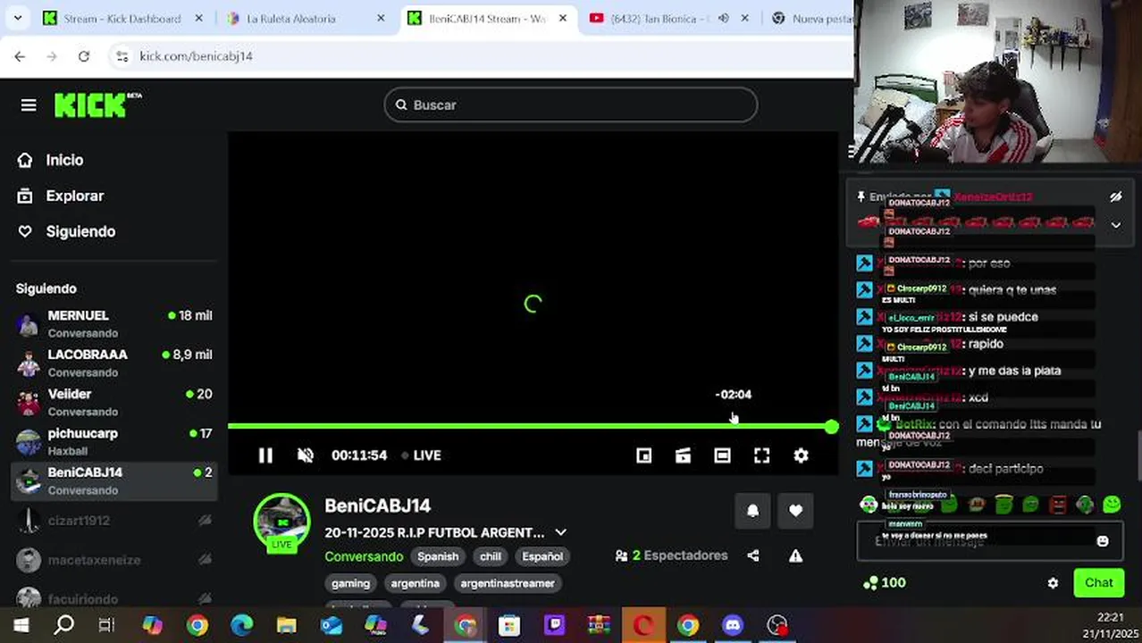Viewport: 1142px width, 643px height.
Task: Close the La Ruleta Aleatoria tab
Action: click(x=381, y=18)
